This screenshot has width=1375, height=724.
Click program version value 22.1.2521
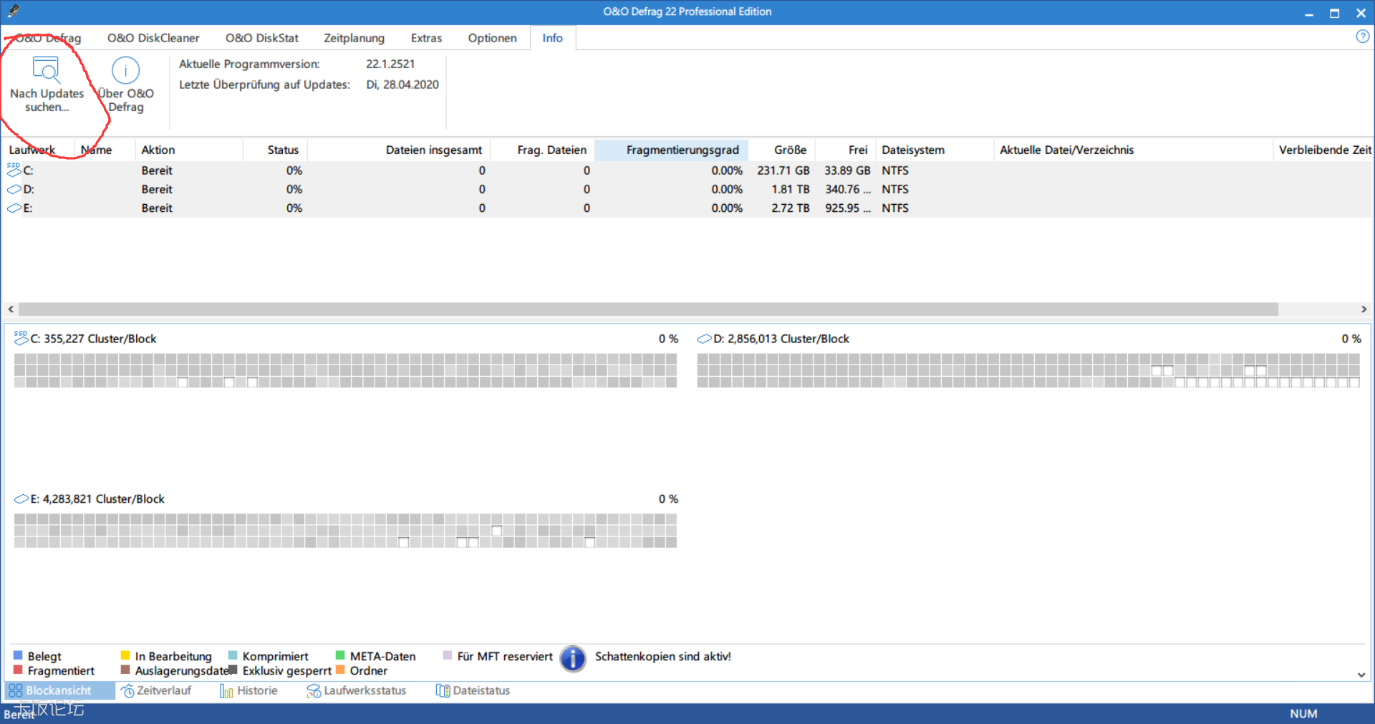point(390,64)
